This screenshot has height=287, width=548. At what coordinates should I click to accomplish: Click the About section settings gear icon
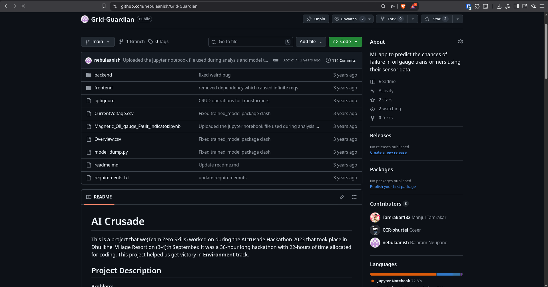[460, 42]
